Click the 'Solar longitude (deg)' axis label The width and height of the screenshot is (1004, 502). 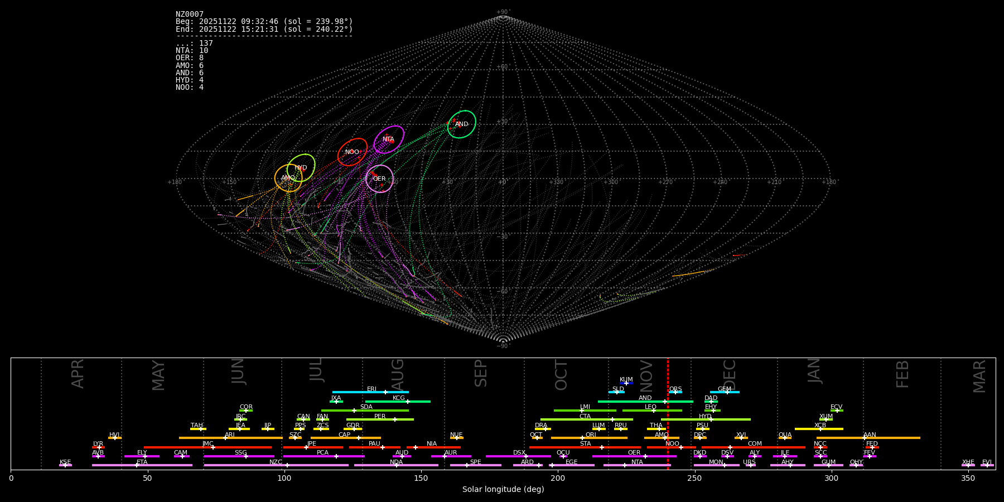pyautogui.click(x=503, y=489)
